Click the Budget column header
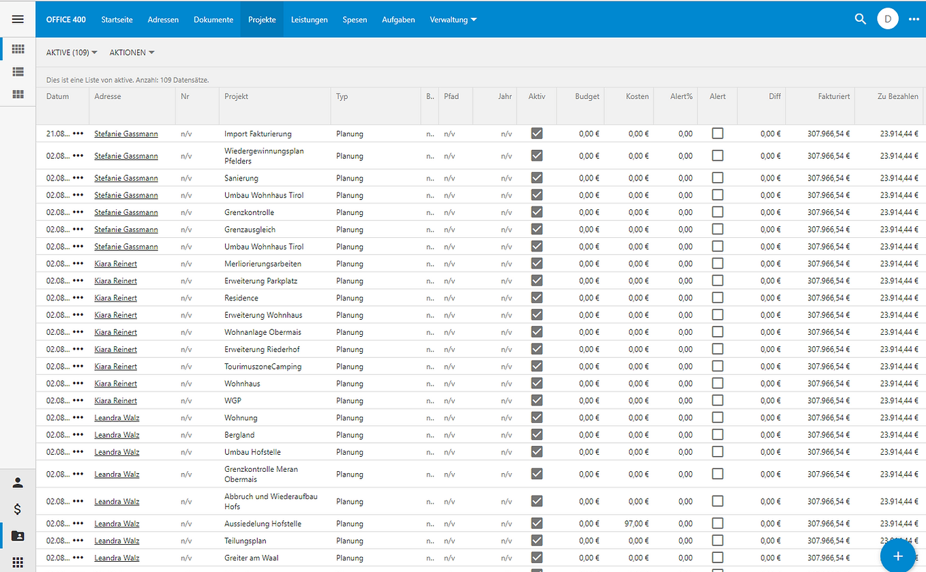 [x=587, y=97]
